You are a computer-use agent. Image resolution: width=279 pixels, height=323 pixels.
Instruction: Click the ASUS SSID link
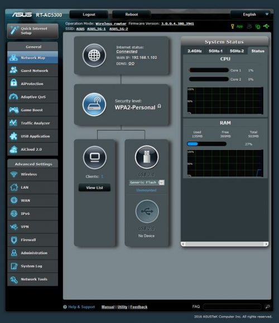click(x=80, y=29)
